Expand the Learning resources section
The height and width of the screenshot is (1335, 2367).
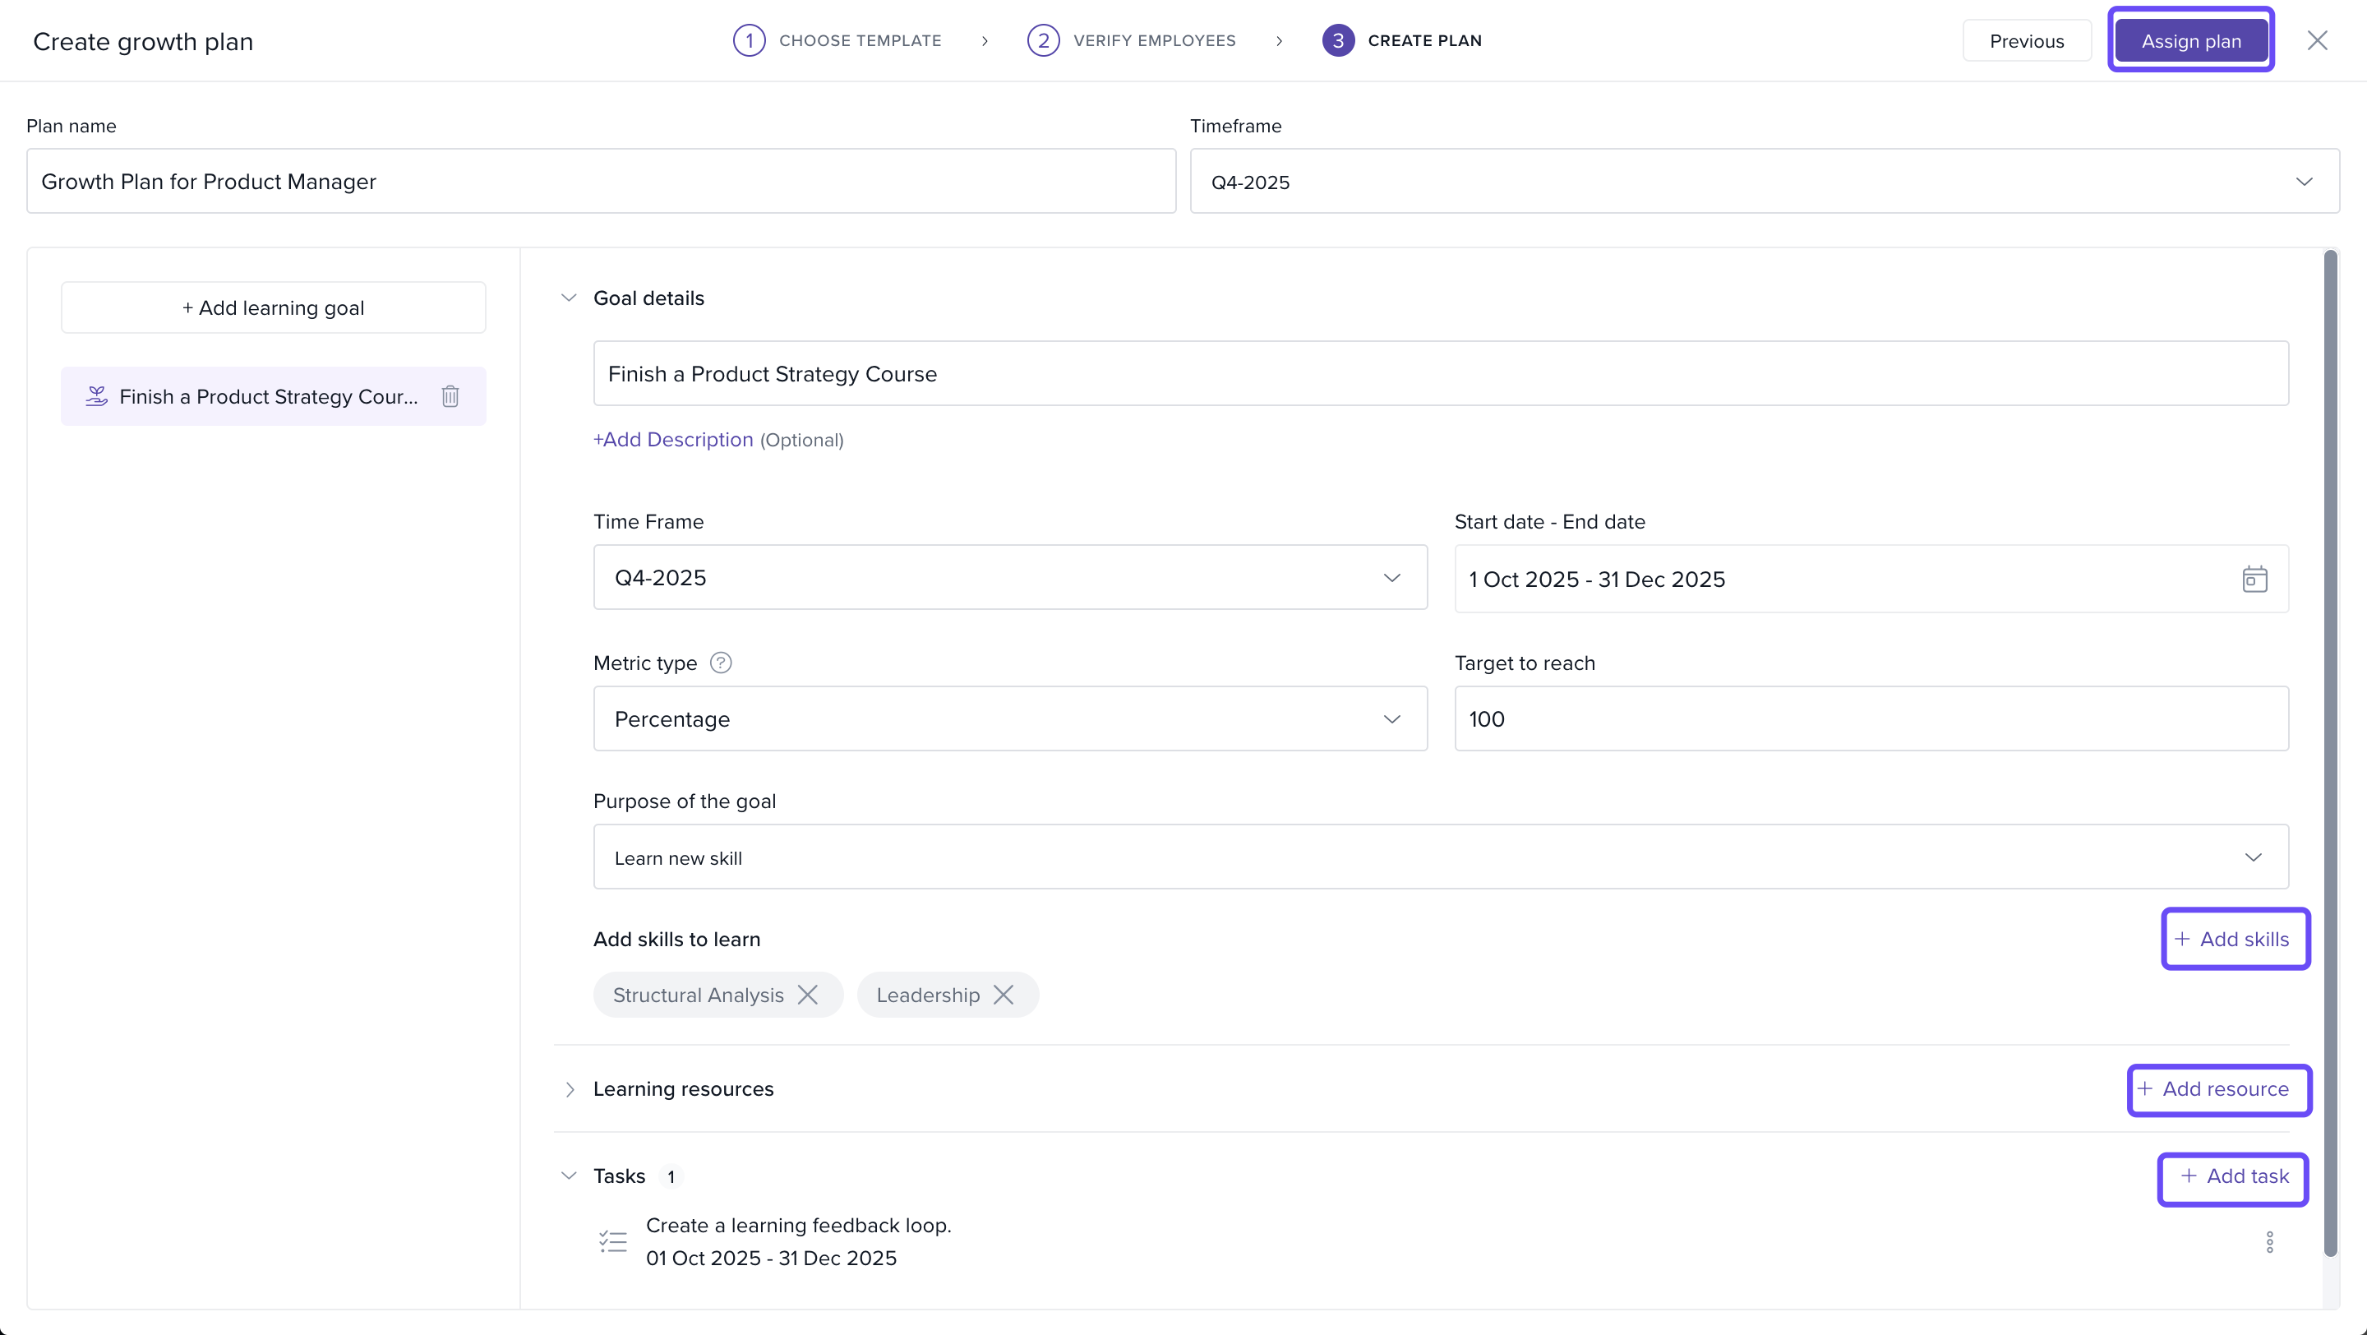570,1090
